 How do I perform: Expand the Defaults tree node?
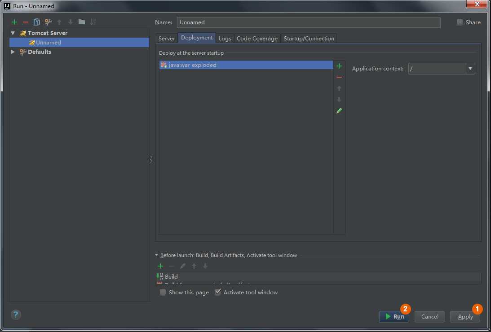13,52
